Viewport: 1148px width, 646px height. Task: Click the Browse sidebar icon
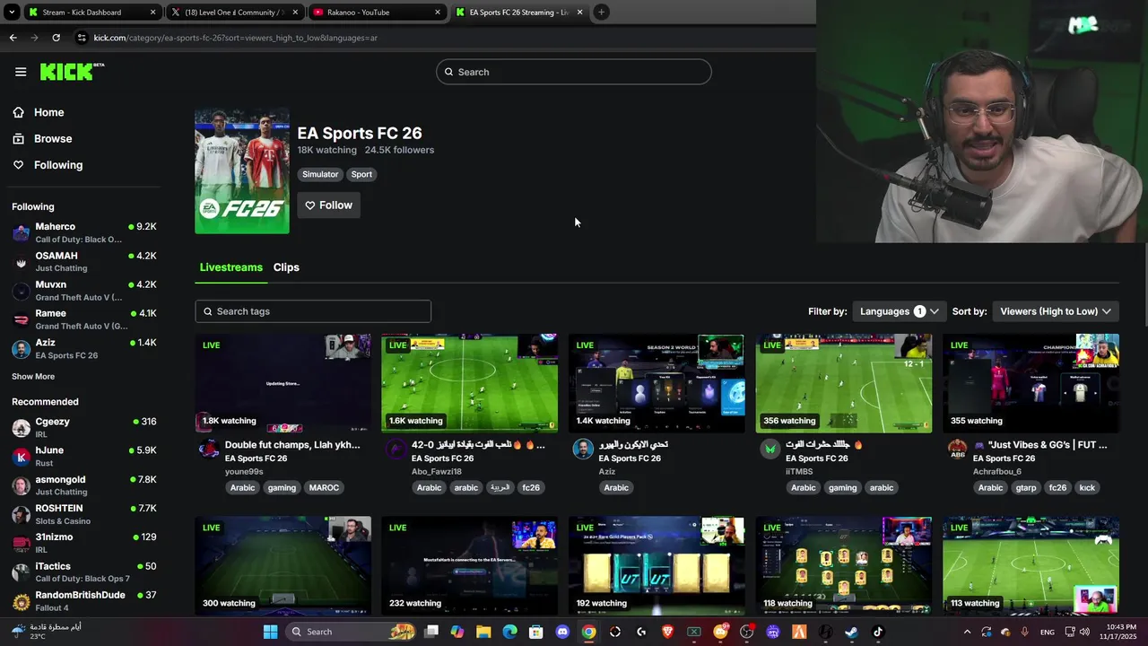point(18,138)
